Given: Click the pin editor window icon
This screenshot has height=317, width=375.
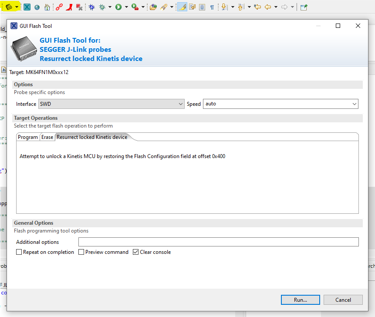Looking at the screenshot, I should pos(304,7).
